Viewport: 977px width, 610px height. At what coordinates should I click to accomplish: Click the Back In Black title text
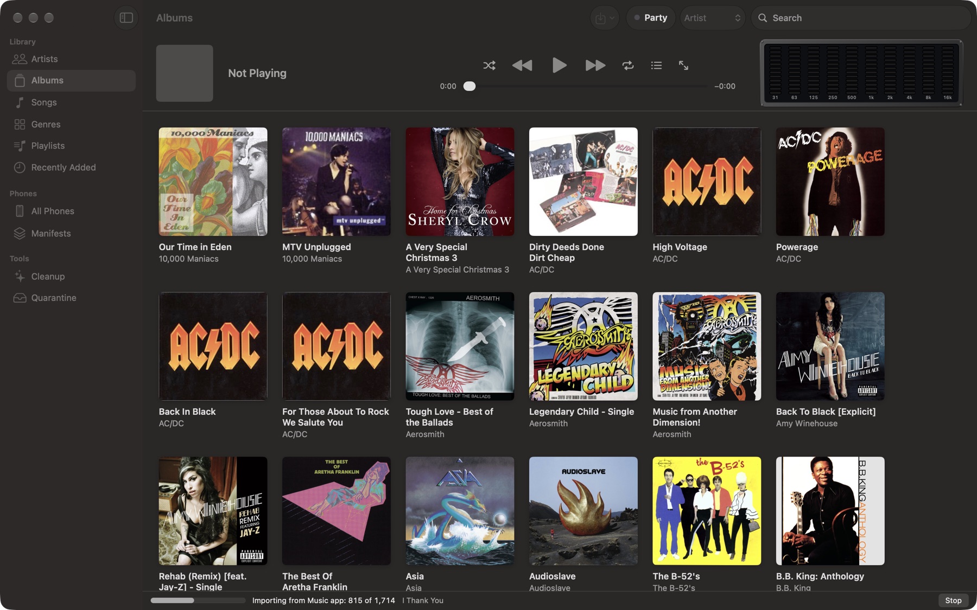pos(187,412)
